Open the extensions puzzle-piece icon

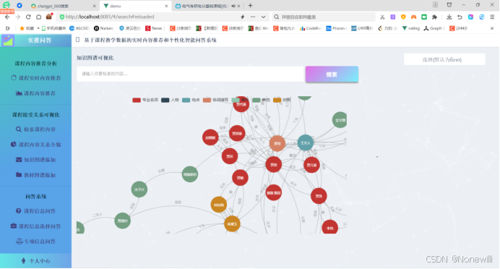434,17
